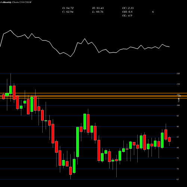Click the 95 price axis label
The height and width of the screenshot is (187, 187).
tap(178, 116)
